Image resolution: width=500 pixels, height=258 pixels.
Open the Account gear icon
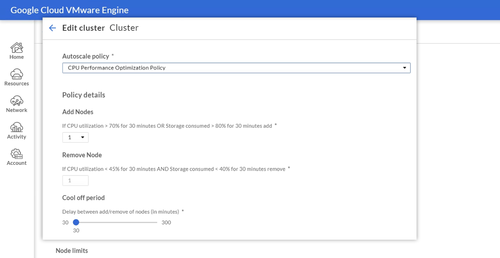point(17,154)
